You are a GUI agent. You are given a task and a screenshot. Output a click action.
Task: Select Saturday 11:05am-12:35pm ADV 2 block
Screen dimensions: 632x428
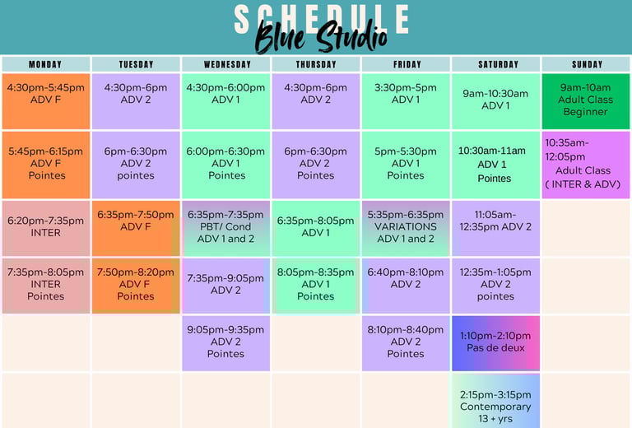(x=495, y=228)
